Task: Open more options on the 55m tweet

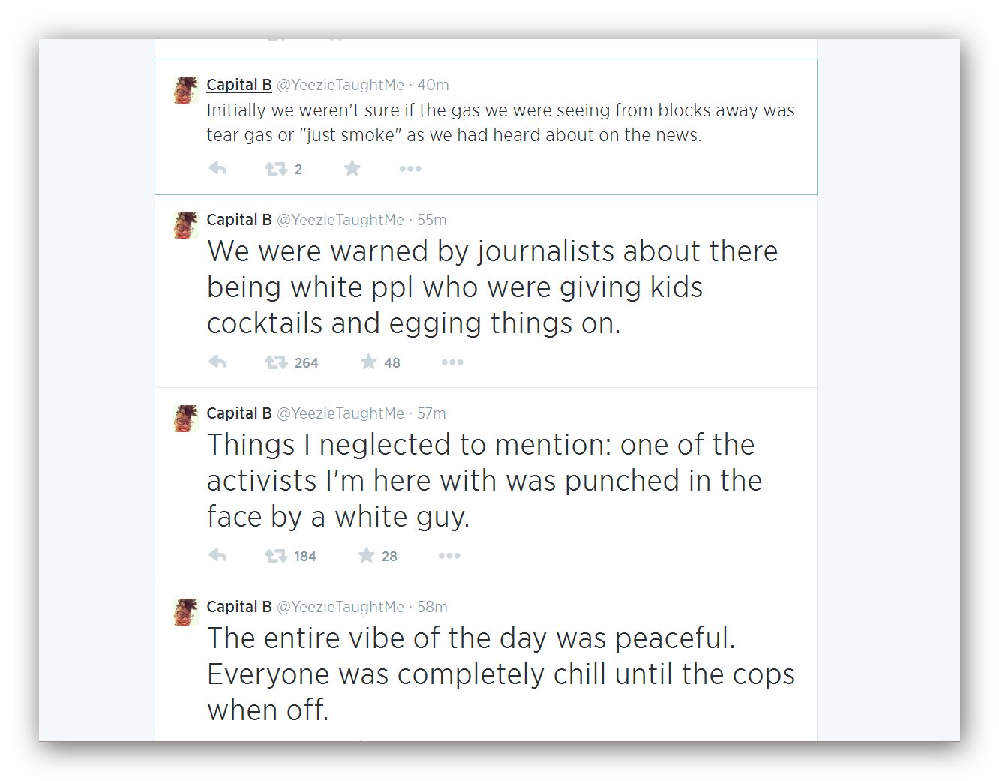Action: (452, 362)
